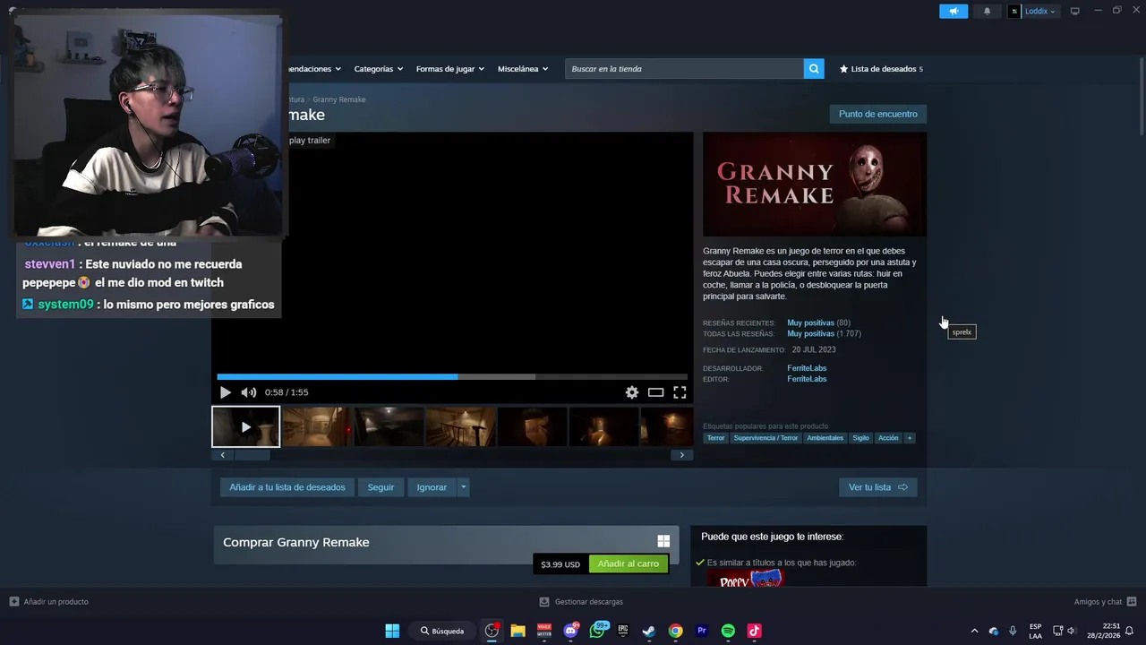Image resolution: width=1146 pixels, height=645 pixels.
Task: Click the Ignorar button
Action: coord(432,487)
